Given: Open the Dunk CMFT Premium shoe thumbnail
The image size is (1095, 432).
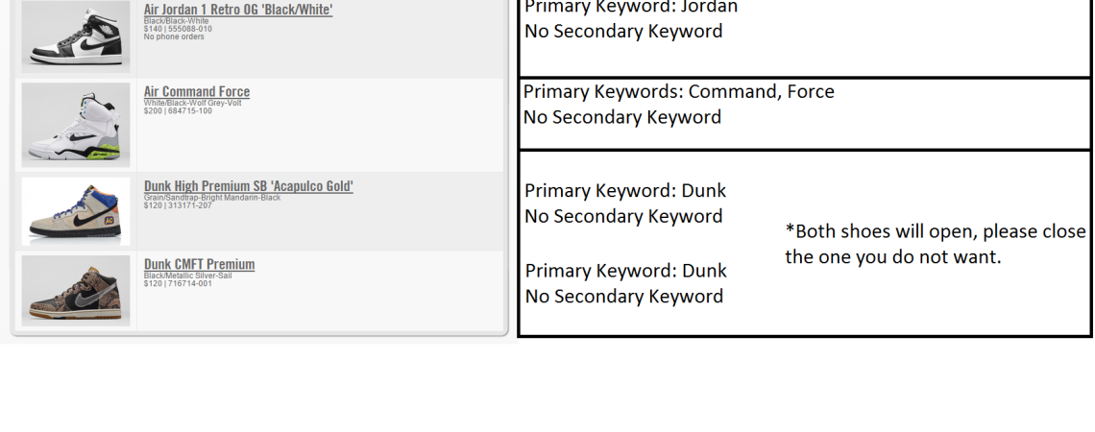Looking at the screenshot, I should pos(75,290).
